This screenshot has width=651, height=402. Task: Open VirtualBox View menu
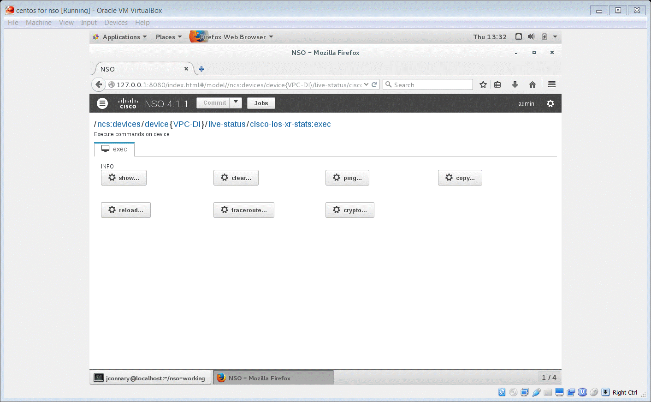click(x=66, y=23)
